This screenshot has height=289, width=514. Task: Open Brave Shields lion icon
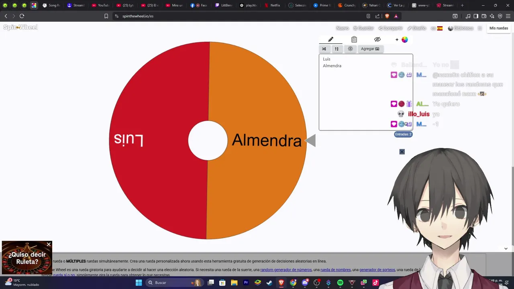click(x=387, y=16)
